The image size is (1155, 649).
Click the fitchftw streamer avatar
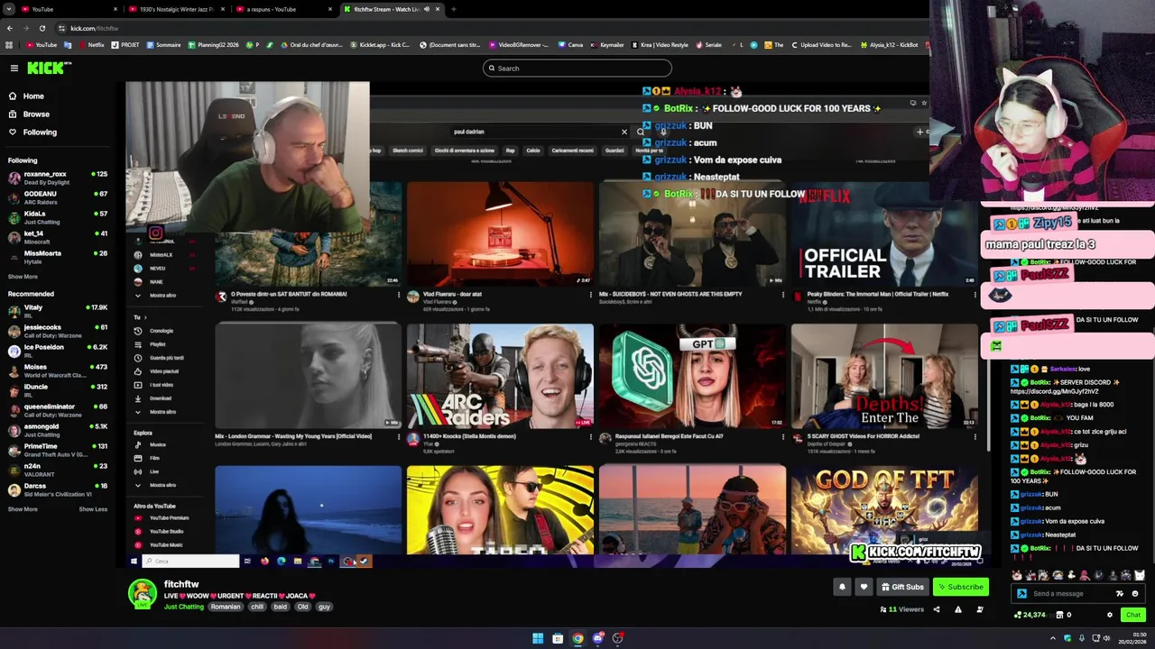142,593
